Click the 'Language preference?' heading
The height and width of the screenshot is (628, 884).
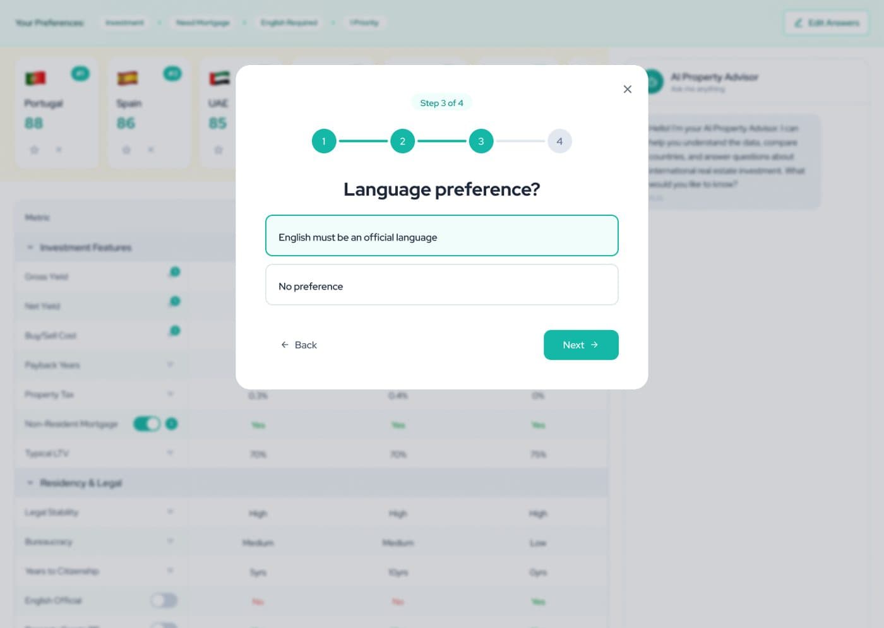point(441,189)
